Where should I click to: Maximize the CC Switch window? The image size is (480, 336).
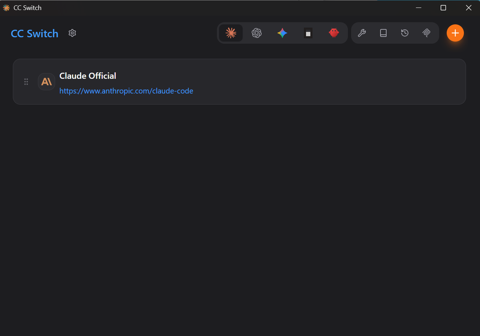coord(443,8)
